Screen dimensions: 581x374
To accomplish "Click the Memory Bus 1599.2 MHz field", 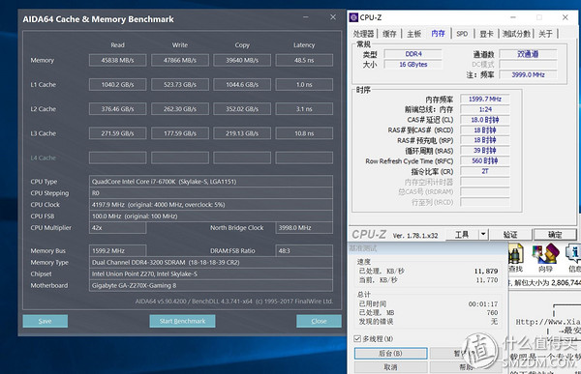I will (117, 251).
